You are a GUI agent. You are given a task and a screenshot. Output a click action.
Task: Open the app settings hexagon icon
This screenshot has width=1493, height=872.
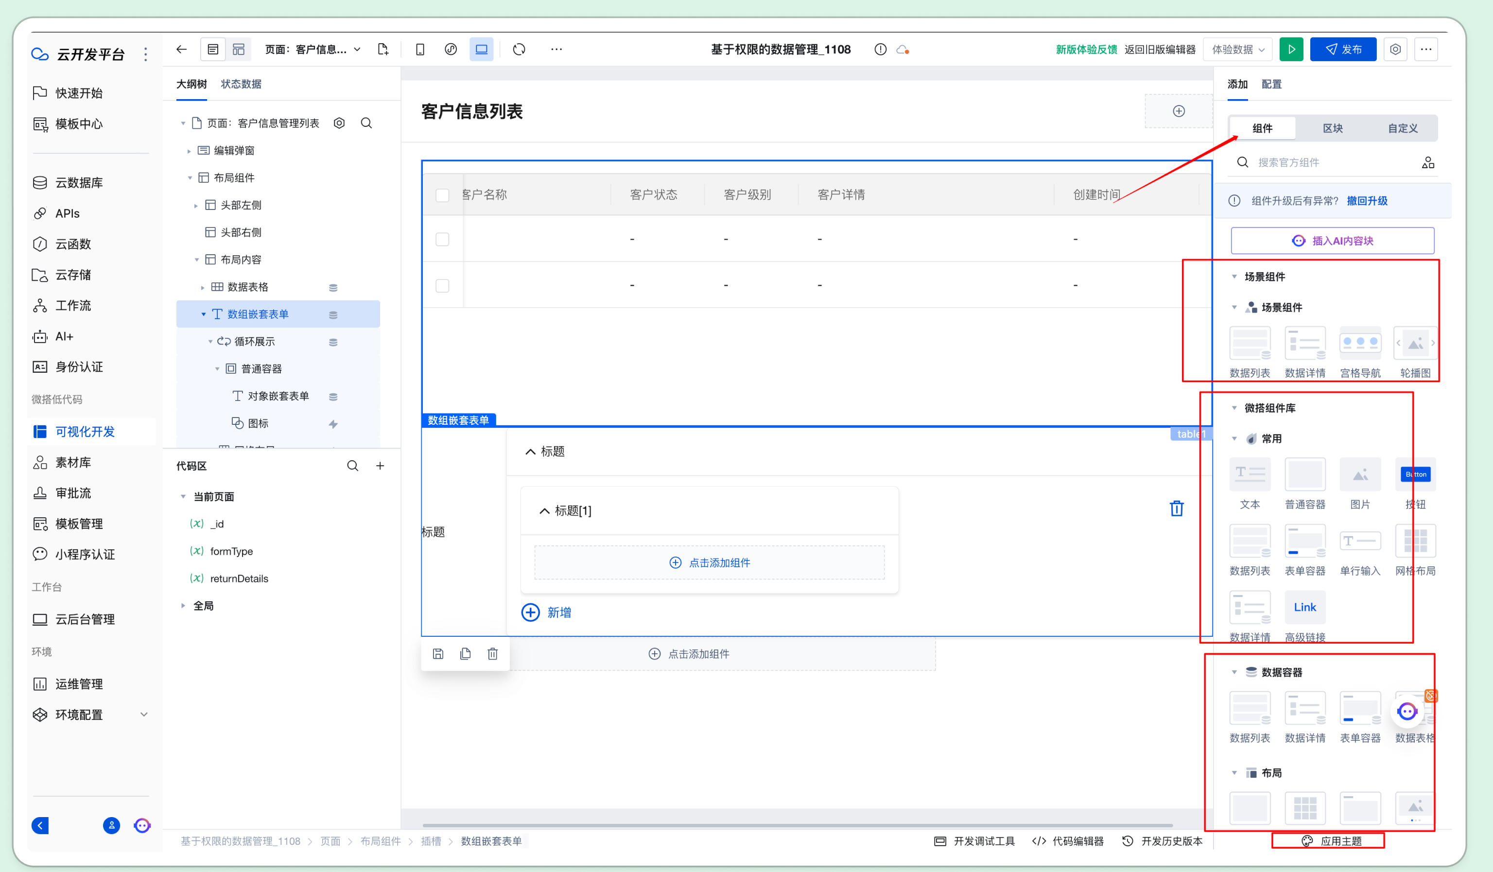(x=1395, y=49)
